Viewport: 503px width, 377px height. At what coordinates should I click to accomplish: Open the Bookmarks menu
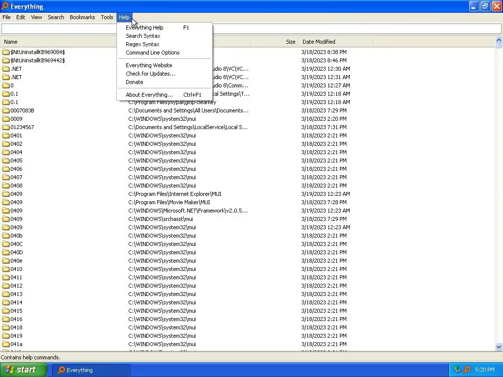(x=83, y=17)
